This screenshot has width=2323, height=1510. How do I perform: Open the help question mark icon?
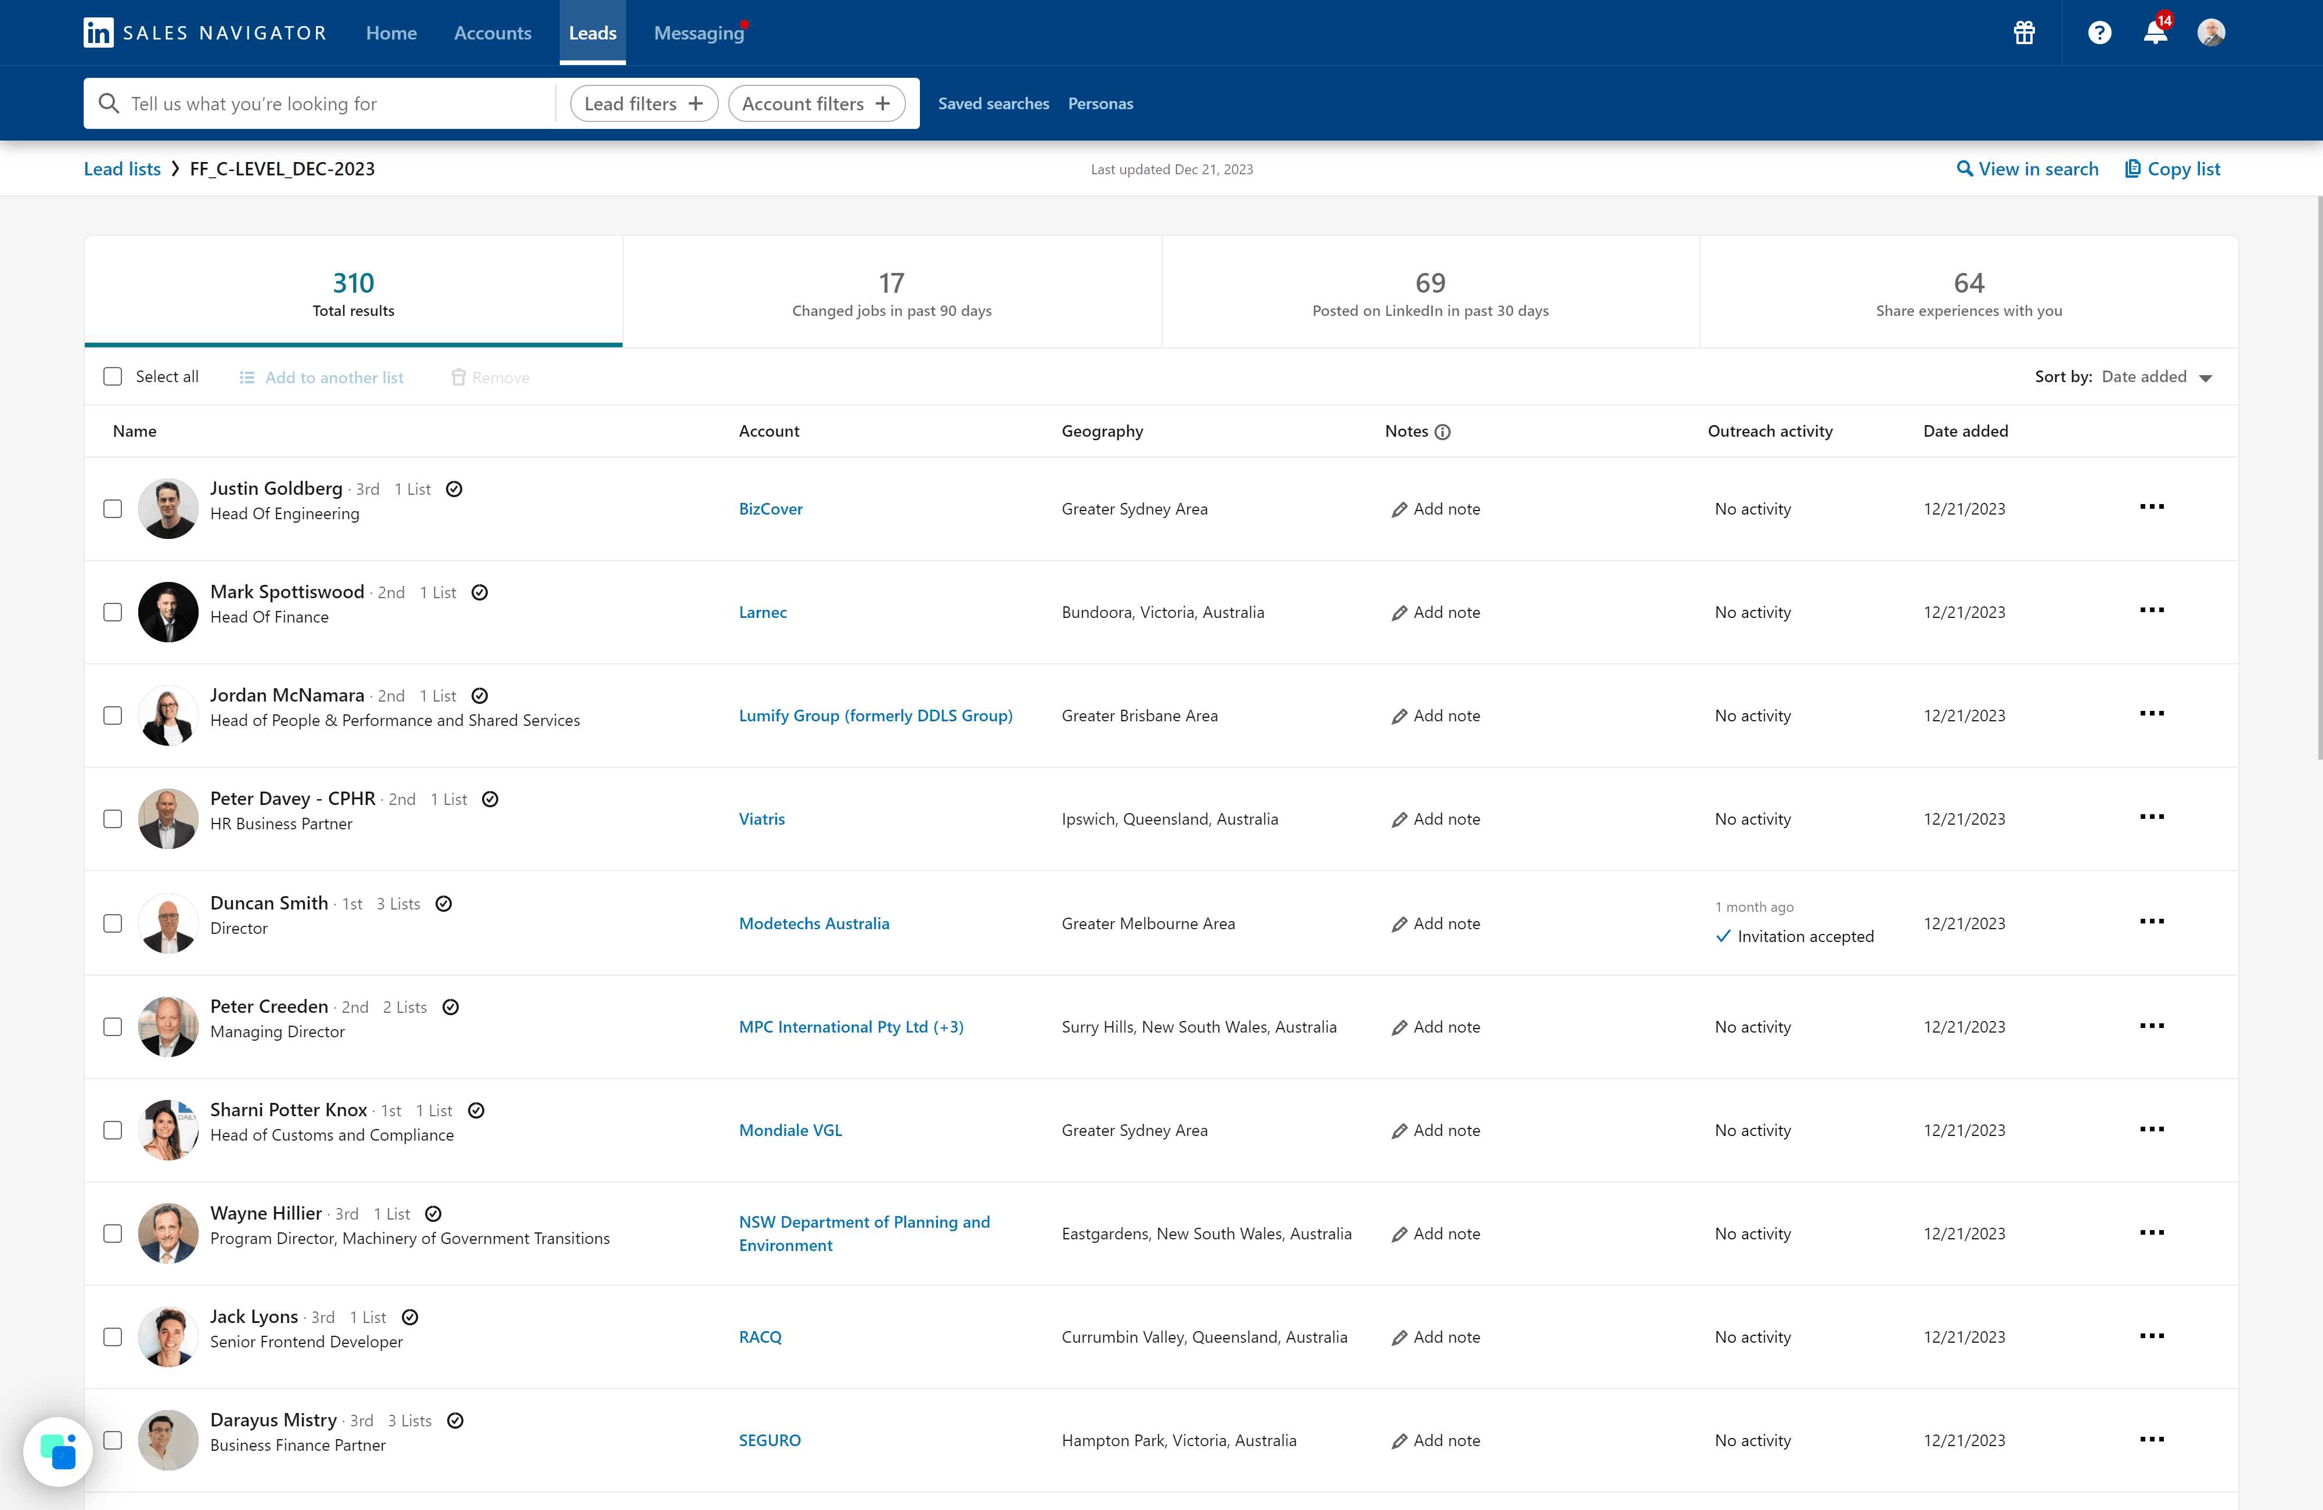2099,33
